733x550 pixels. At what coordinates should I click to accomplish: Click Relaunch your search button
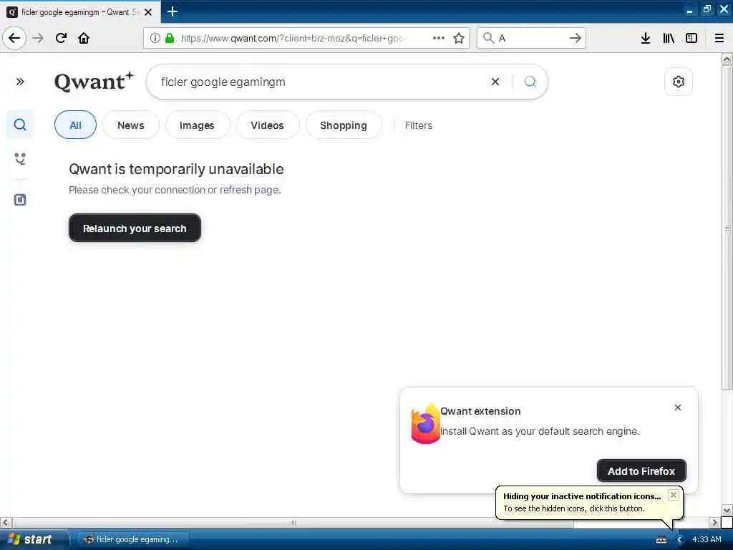pos(135,228)
